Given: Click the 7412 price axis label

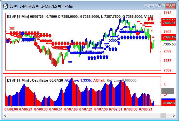Looking at the screenshot, I should (x=167, y=13).
